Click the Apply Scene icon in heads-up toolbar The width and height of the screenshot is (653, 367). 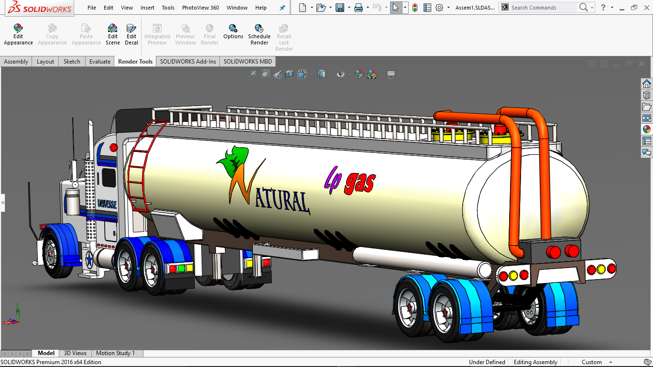pos(371,74)
